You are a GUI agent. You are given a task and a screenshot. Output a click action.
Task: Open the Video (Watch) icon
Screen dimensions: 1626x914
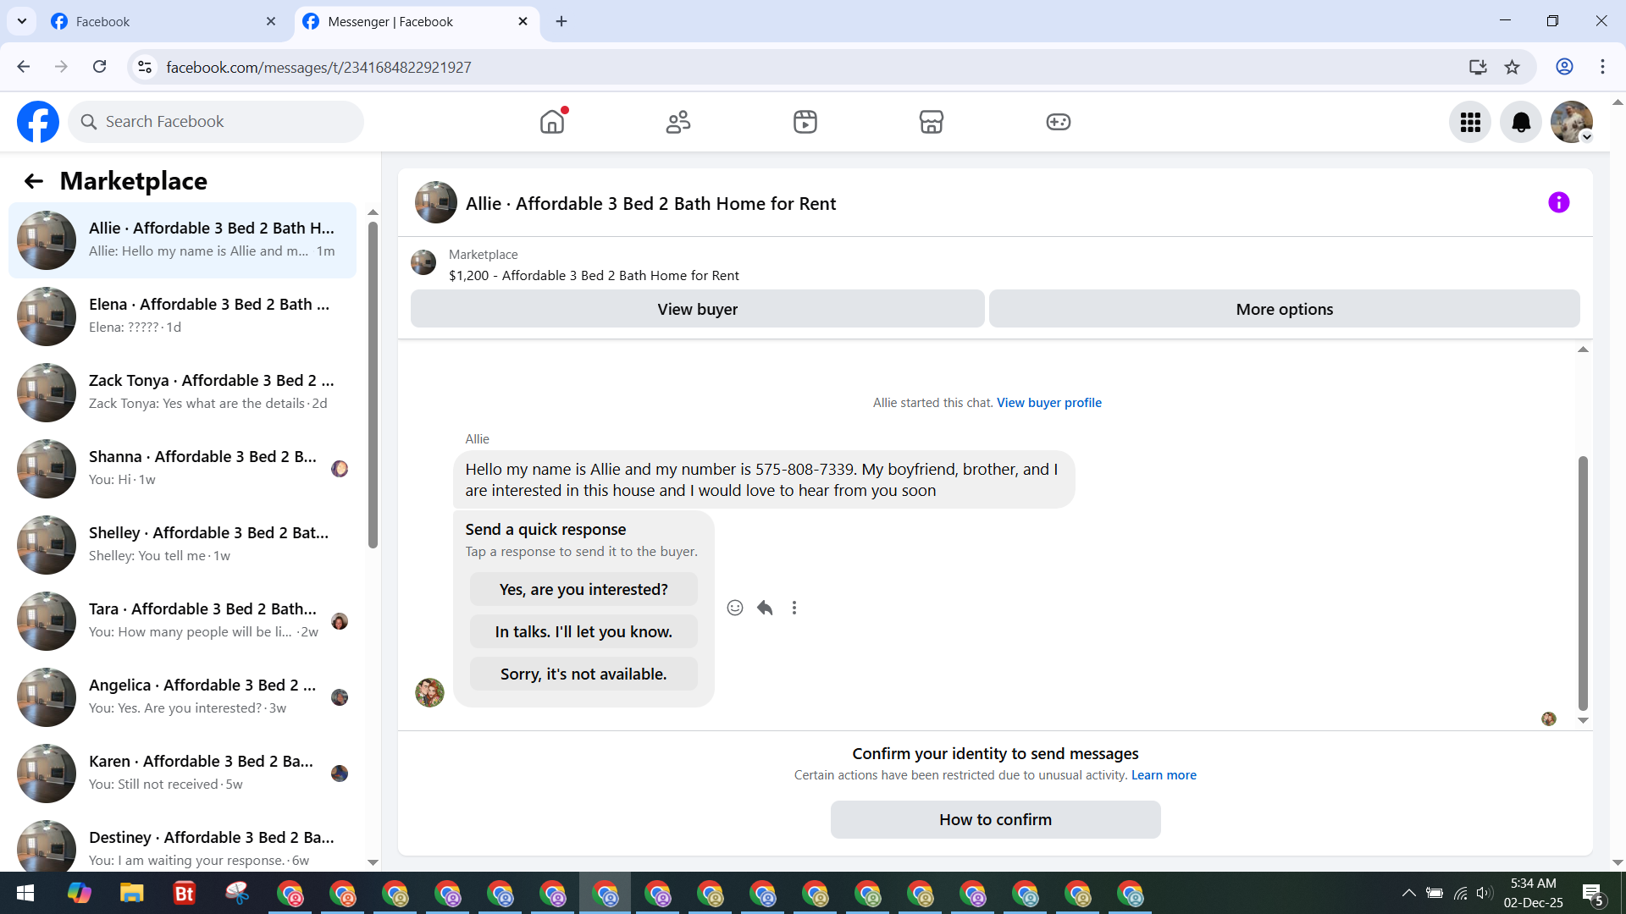click(x=805, y=122)
